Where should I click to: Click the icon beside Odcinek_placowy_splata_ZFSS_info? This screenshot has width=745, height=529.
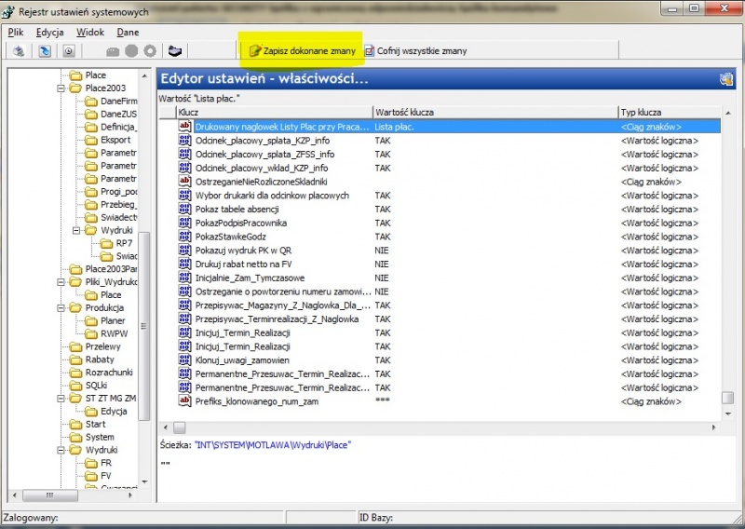184,154
